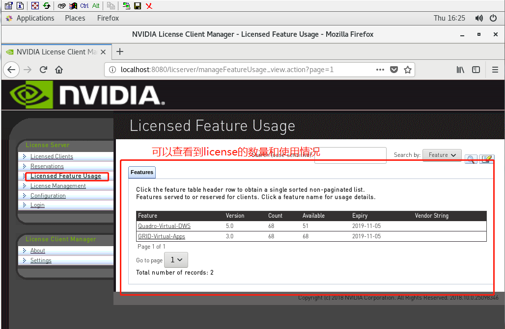This screenshot has width=505, height=329.
Task: Open the Quadro-Virtual-DWS feature link
Action: click(164, 226)
